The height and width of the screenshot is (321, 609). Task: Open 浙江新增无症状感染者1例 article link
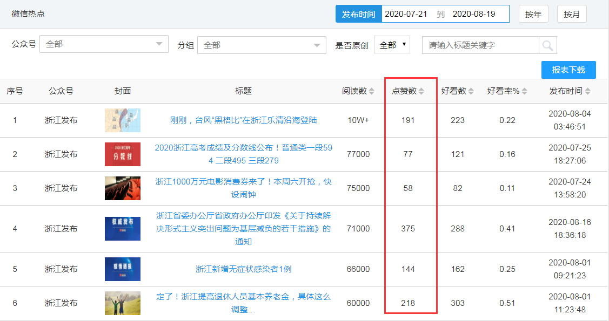243,269
